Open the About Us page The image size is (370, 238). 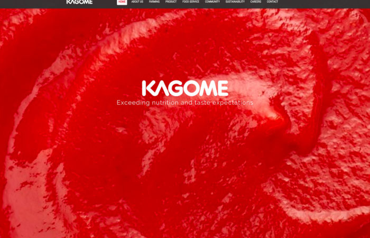137,2
